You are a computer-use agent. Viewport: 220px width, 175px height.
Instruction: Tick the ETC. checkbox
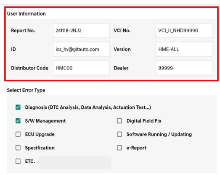coord(18,161)
